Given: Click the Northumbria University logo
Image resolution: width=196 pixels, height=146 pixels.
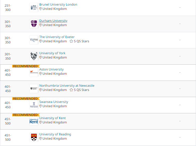Looking at the screenshot, I should coord(34,89).
